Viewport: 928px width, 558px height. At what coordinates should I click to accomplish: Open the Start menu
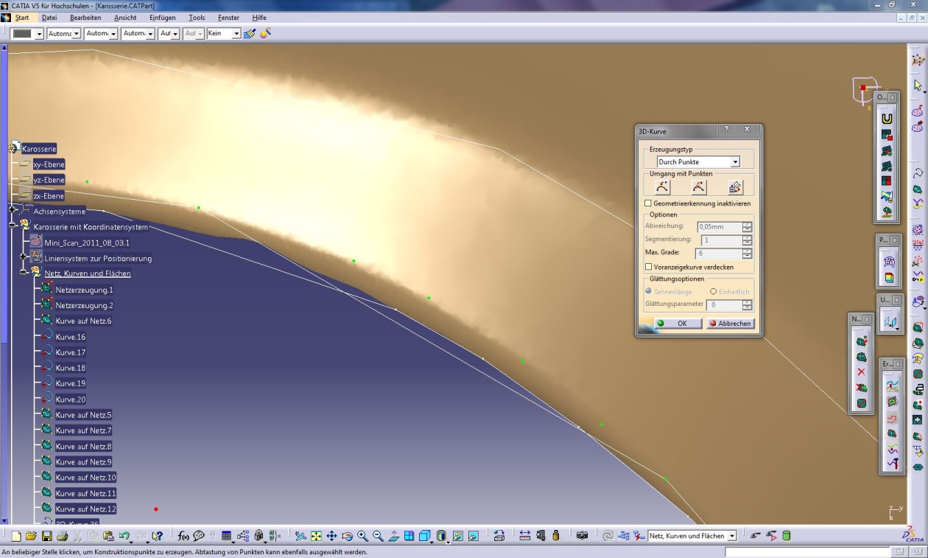click(22, 17)
